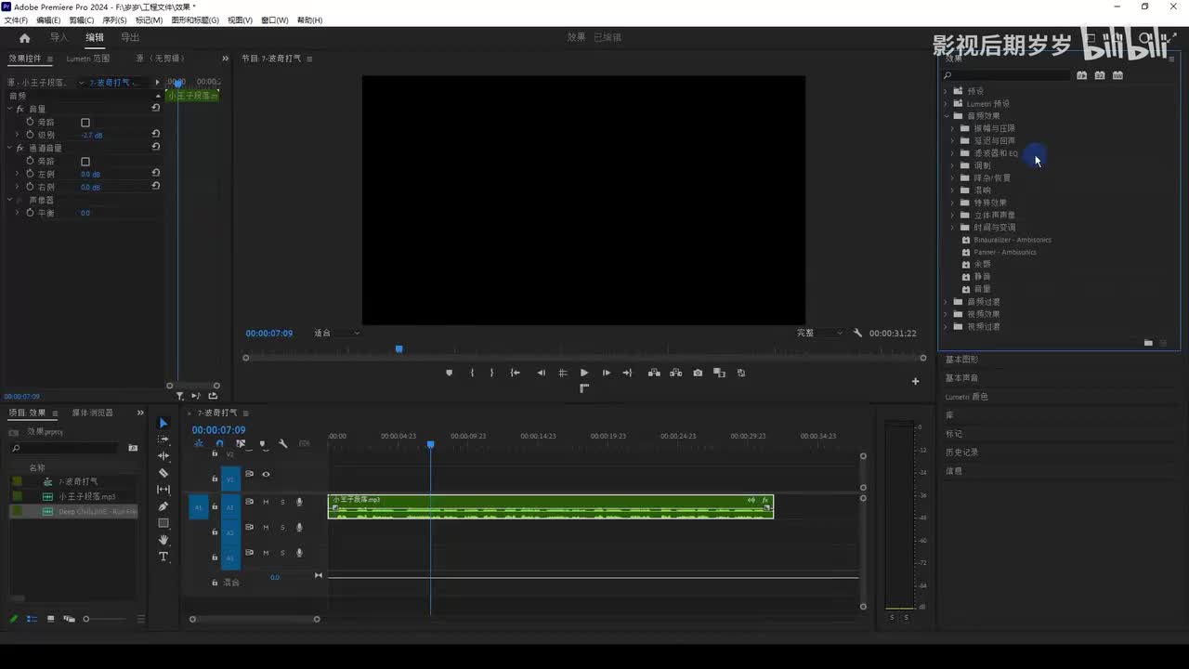This screenshot has width=1189, height=669.
Task: Enable the 旁路 checkbox under 通道音量
Action: coord(85,162)
